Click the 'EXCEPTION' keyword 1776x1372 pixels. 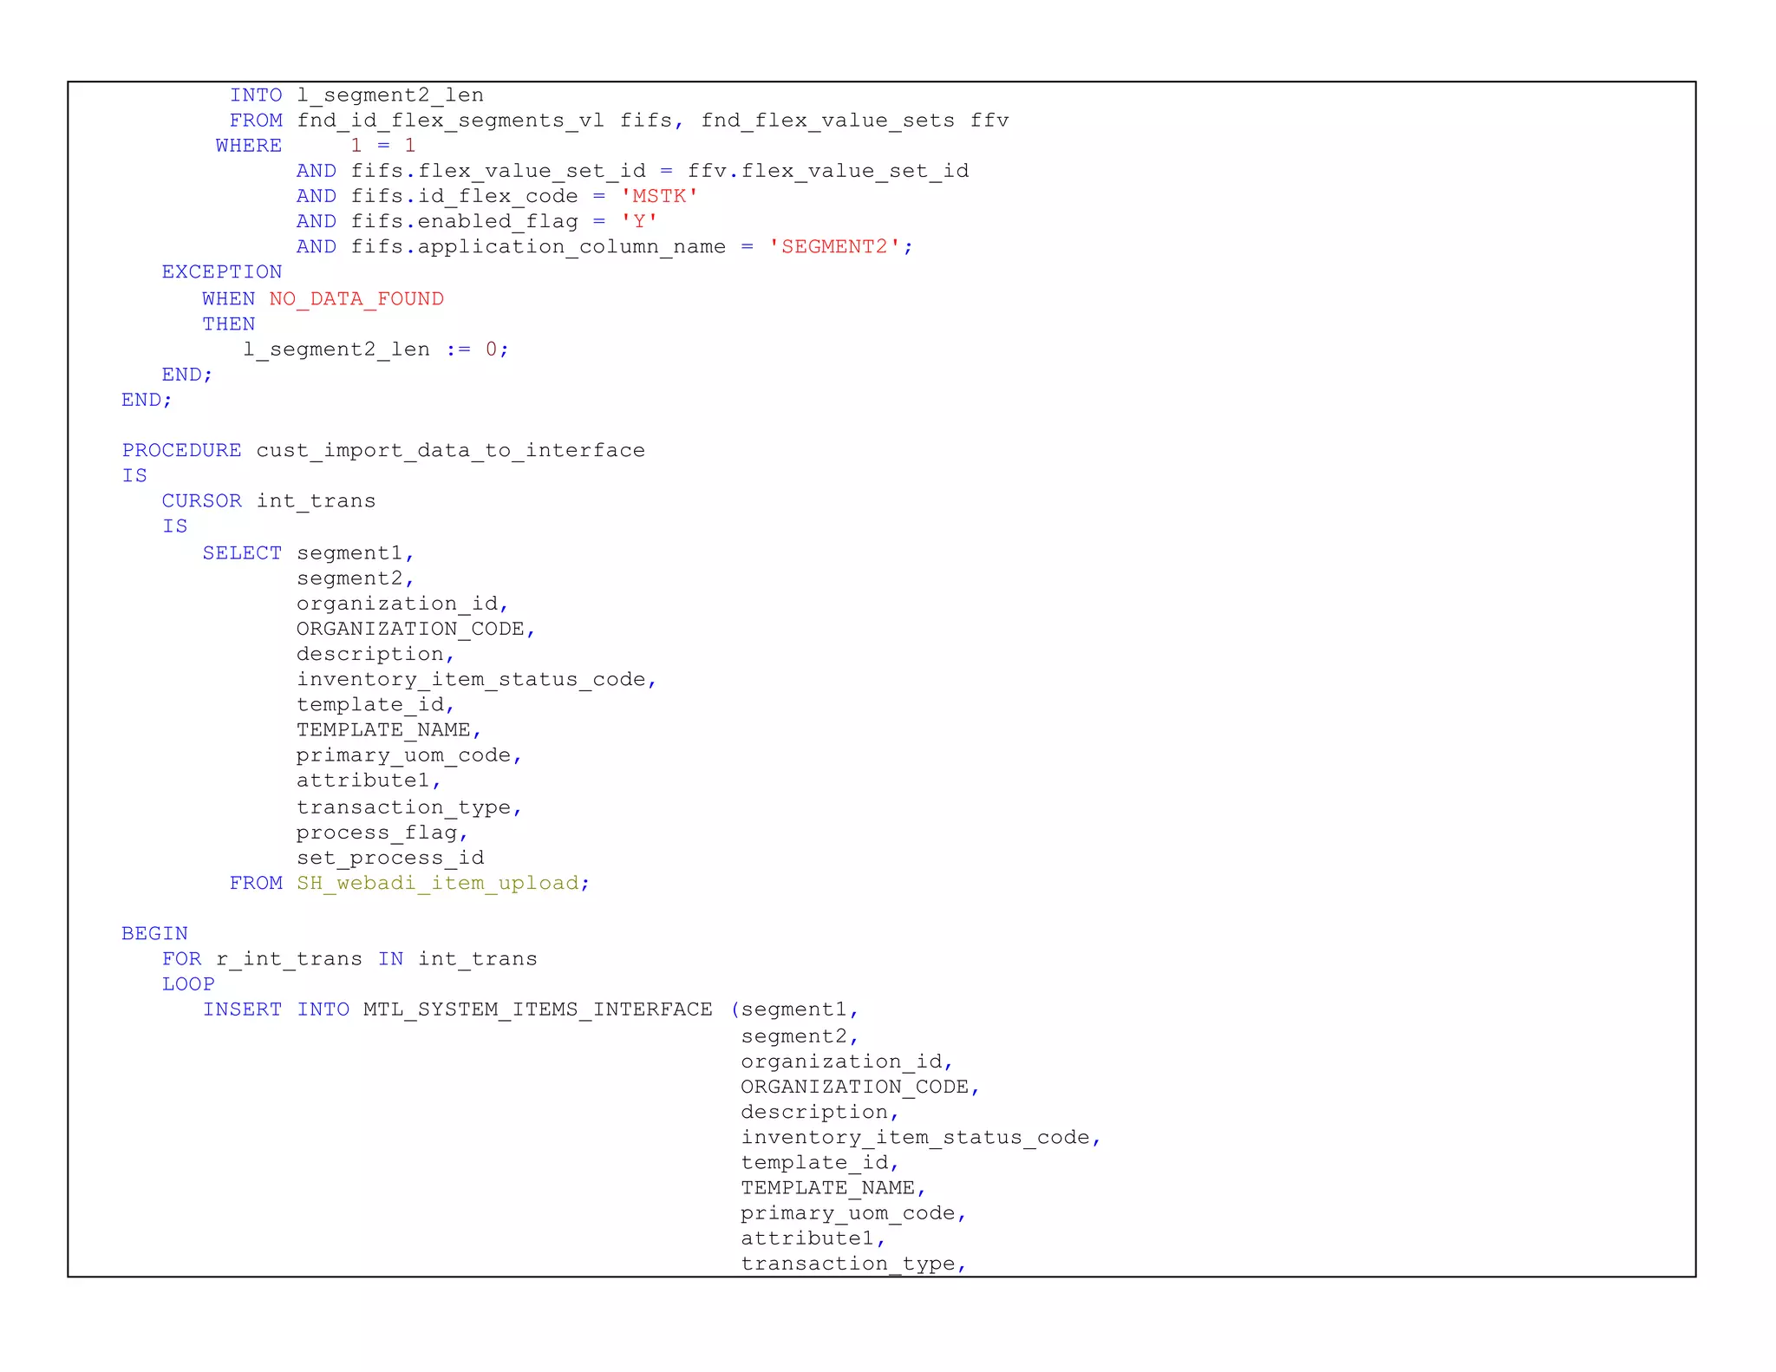click(222, 272)
